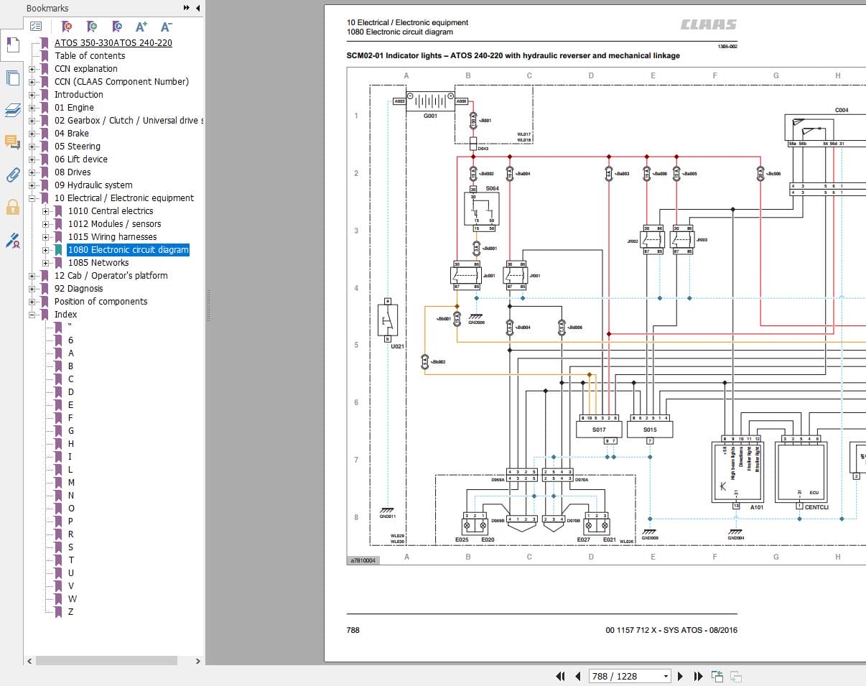Increase bookmark font size with A+
Screen dimensions: 866x686
(141, 27)
